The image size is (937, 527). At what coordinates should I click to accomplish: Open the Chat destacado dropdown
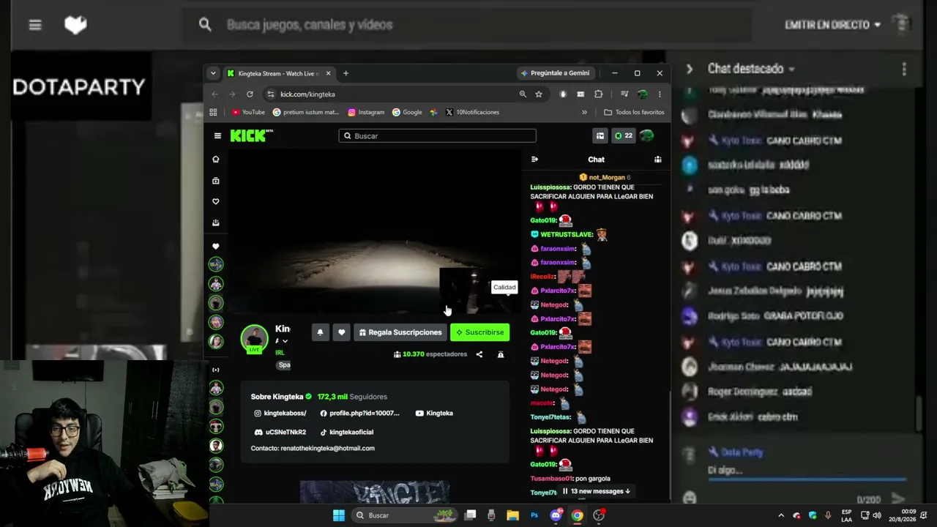pos(750,69)
